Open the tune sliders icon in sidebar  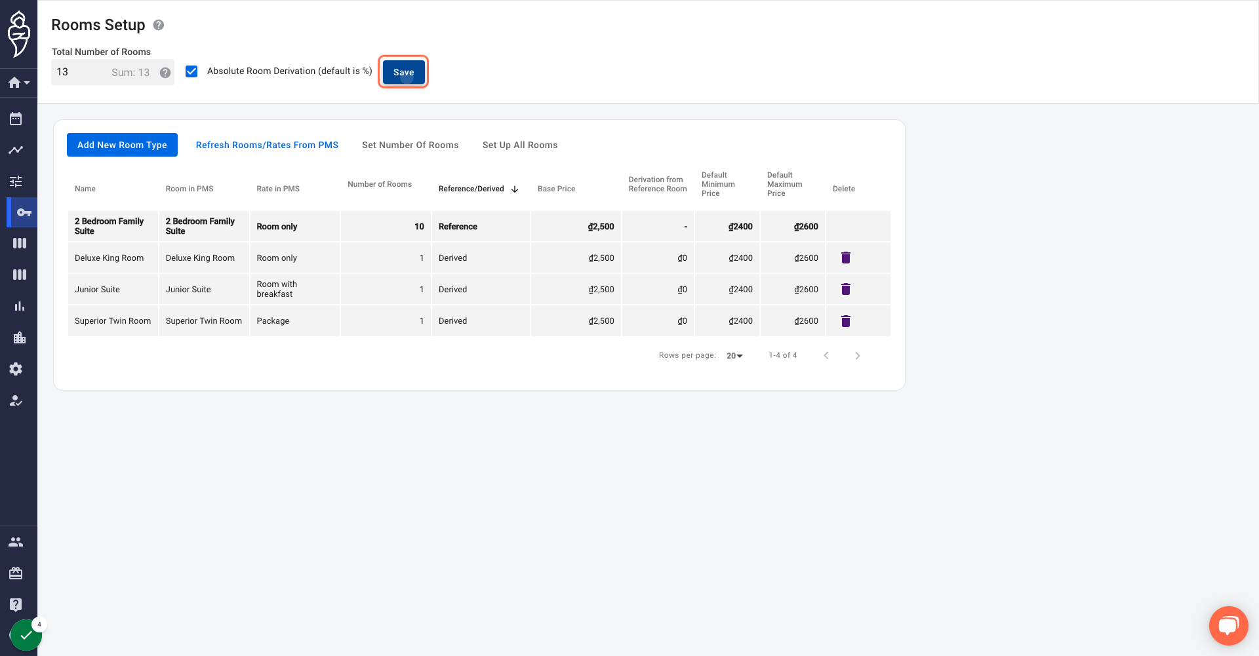point(16,182)
